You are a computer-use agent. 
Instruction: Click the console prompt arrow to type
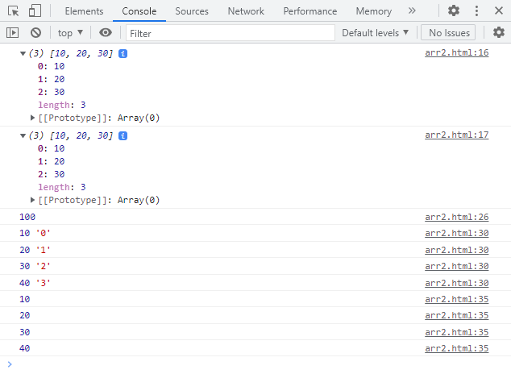pos(10,364)
